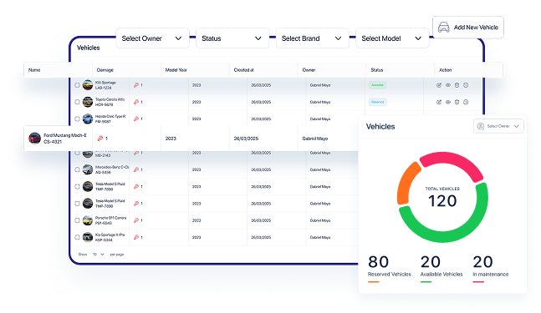Click Gabriel Mayo in Ford Mustang row
This screenshot has width=541, height=313.
315,139
